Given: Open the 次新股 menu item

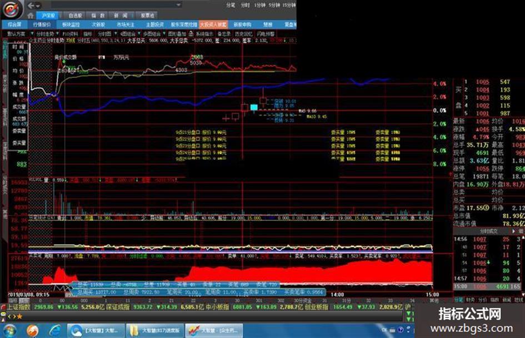Looking at the screenshot, I should (98, 24).
